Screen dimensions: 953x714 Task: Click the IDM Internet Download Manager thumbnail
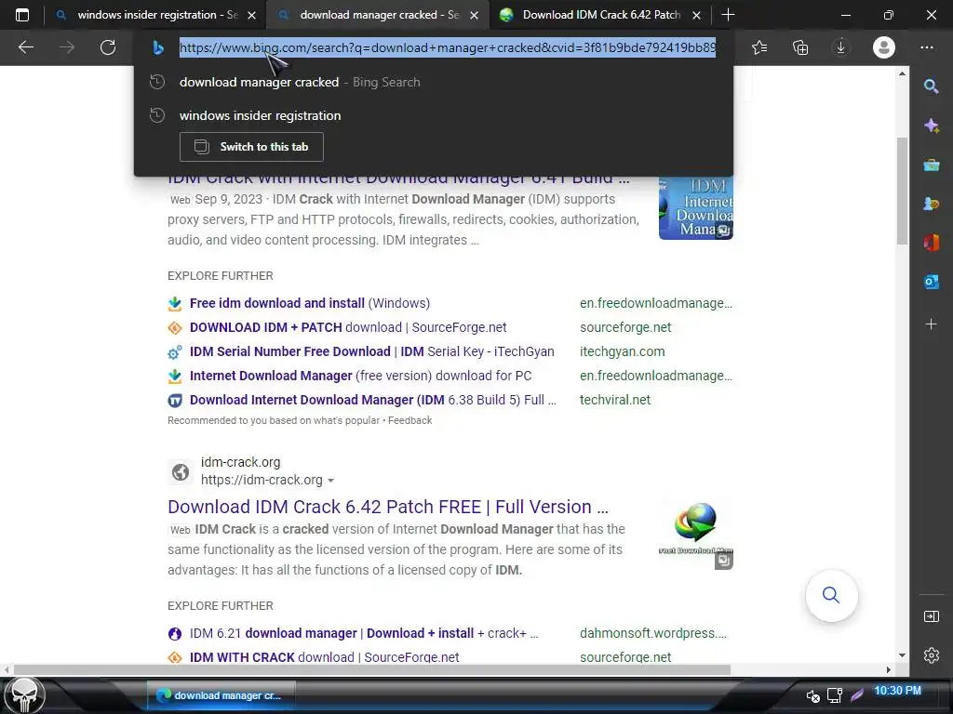point(696,207)
